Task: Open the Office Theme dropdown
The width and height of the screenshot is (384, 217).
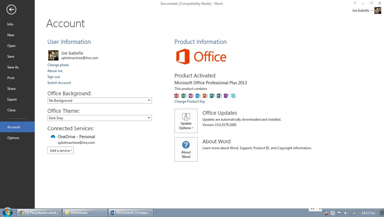Action: tap(100, 118)
